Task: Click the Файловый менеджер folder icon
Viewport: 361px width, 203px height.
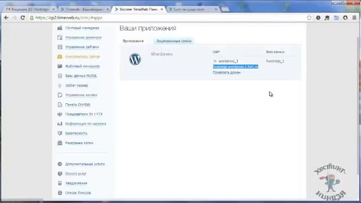Action: pyautogui.click(x=60, y=67)
